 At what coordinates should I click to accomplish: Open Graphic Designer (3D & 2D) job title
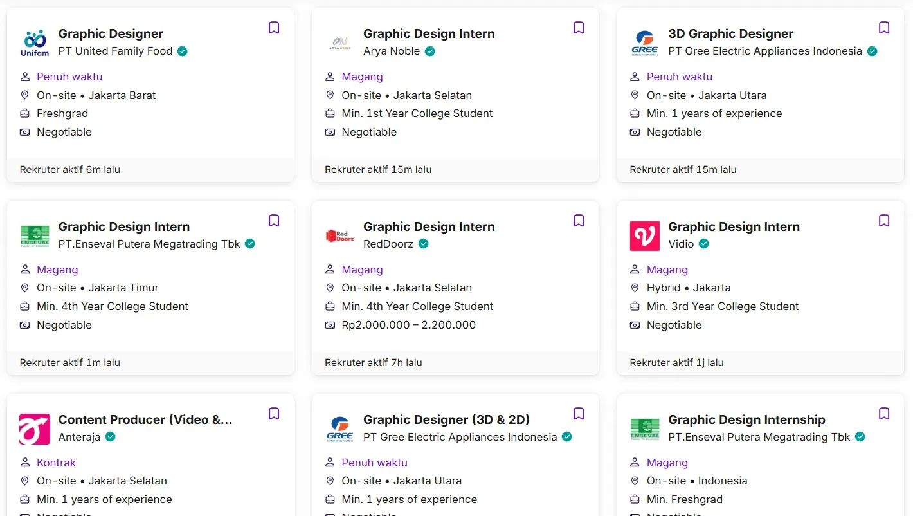point(446,419)
